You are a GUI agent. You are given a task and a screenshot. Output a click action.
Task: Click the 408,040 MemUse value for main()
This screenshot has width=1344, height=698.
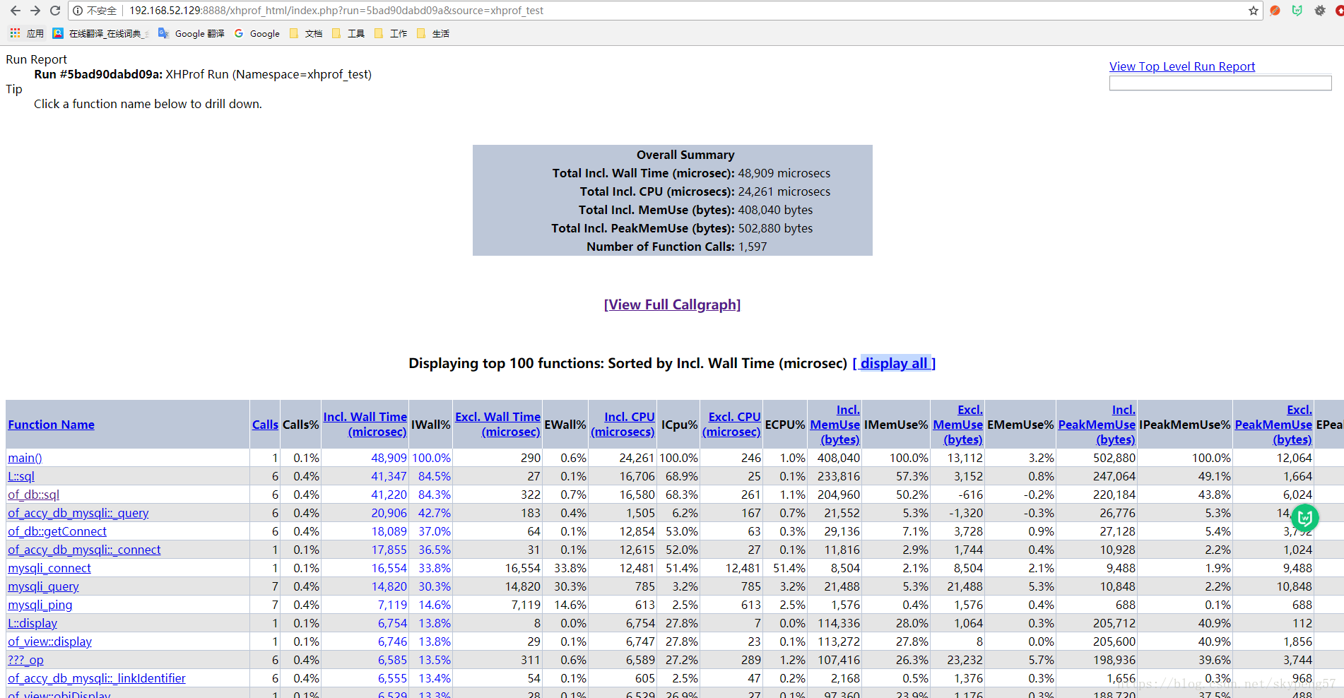pyautogui.click(x=839, y=458)
